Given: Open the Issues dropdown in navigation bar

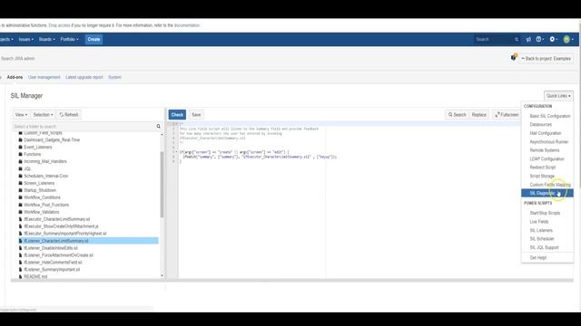Looking at the screenshot, I should (x=26, y=39).
